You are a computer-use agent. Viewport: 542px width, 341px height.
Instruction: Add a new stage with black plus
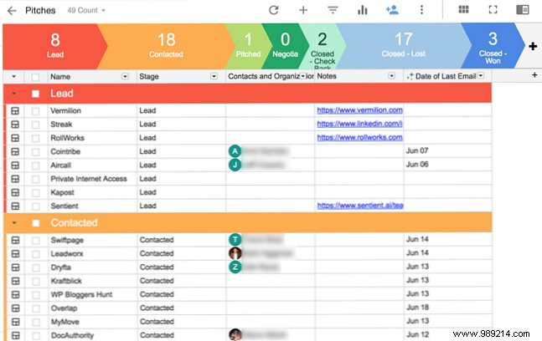tap(533, 46)
